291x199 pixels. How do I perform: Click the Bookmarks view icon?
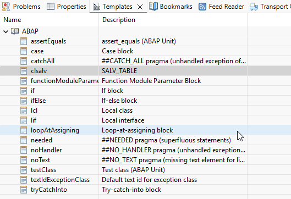(153, 7)
